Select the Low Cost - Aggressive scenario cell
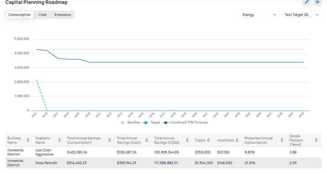 pyautogui.click(x=44, y=152)
